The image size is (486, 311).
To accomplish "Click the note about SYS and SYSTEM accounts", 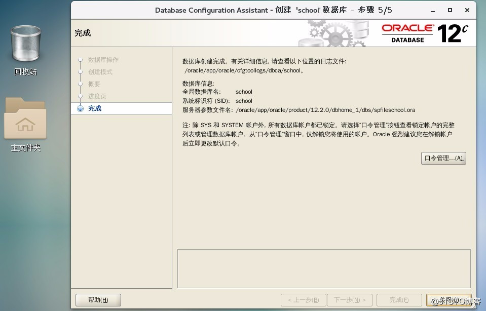I will click(318, 134).
